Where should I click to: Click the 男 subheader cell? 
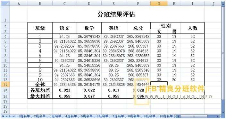[174, 32]
